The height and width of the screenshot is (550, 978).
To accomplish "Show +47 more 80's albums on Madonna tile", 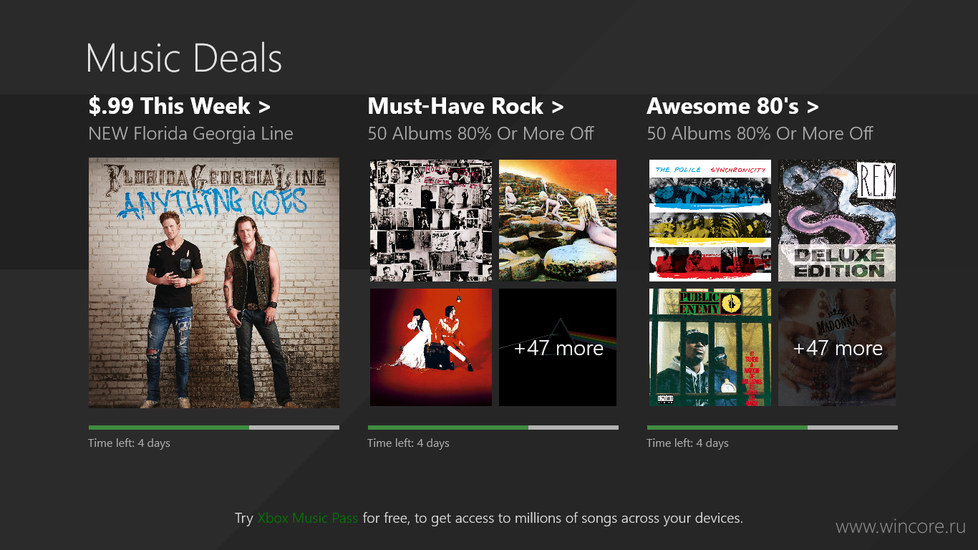I will [x=837, y=347].
